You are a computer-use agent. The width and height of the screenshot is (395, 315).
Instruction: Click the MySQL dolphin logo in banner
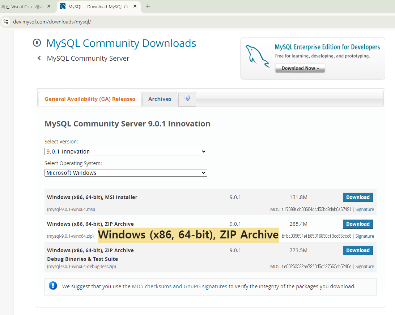[257, 57]
